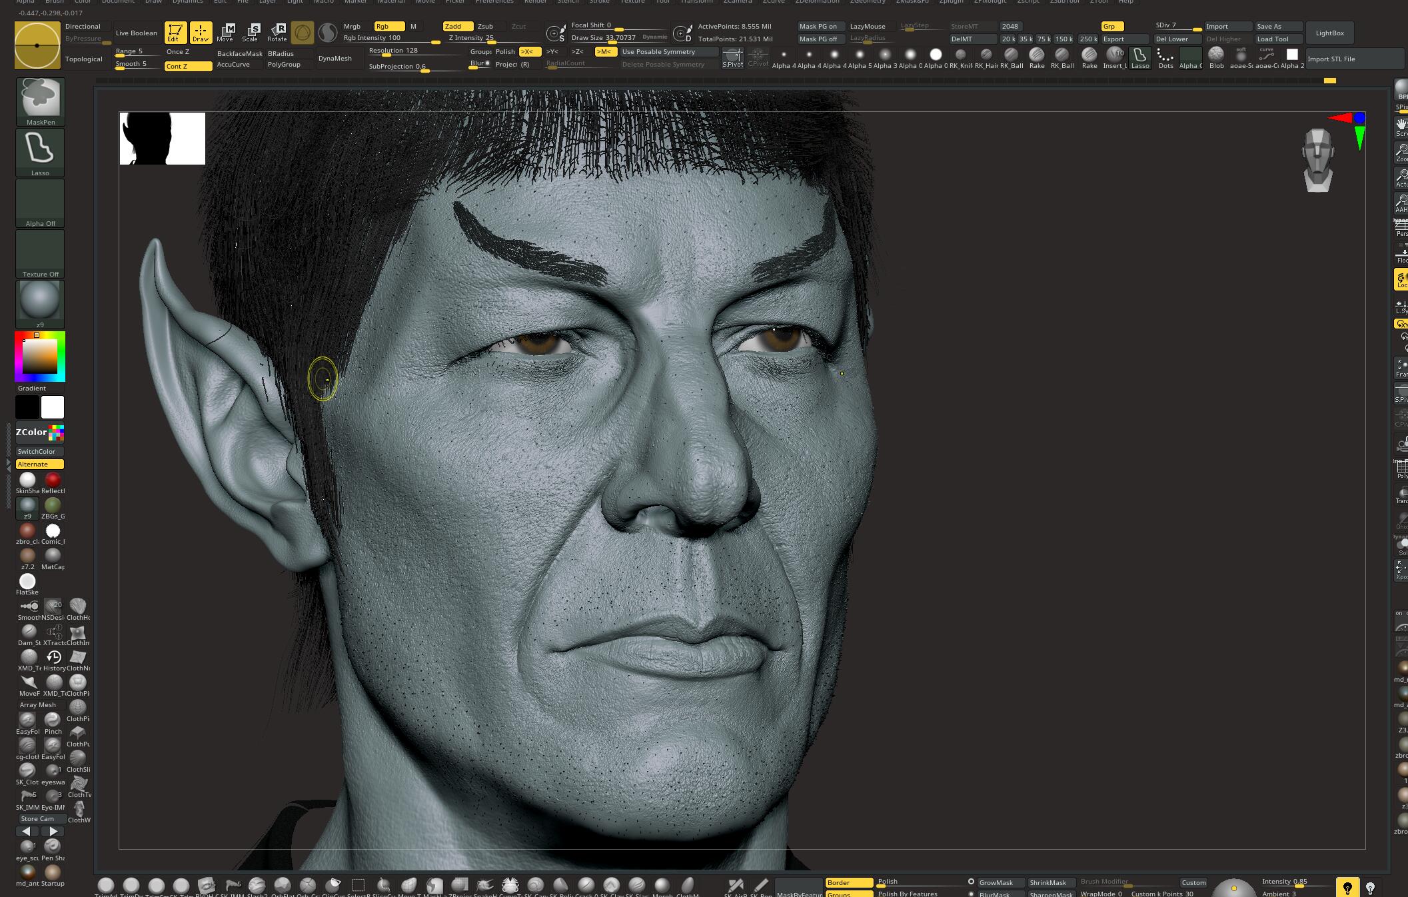This screenshot has height=897, width=1408.
Task: Select the Rotate transform tool
Action: 277,33
